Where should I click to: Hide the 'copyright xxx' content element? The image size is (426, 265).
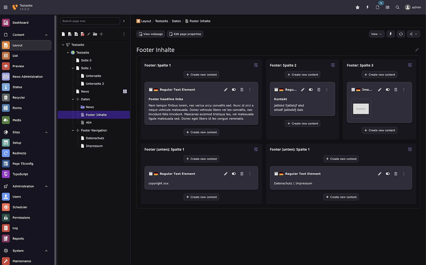pyautogui.click(x=234, y=174)
